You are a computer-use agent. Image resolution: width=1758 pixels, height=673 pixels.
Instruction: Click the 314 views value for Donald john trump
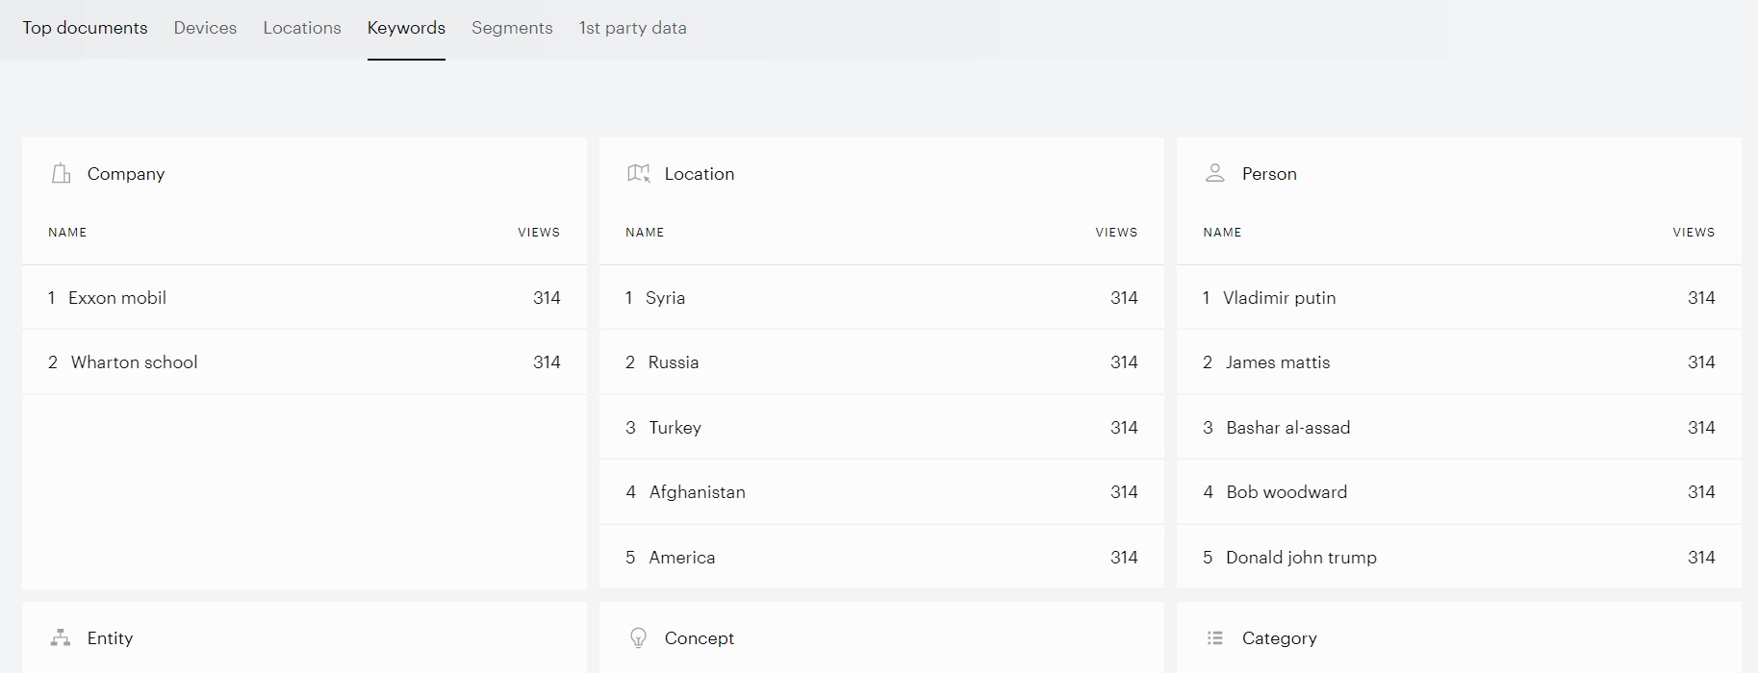click(x=1701, y=558)
